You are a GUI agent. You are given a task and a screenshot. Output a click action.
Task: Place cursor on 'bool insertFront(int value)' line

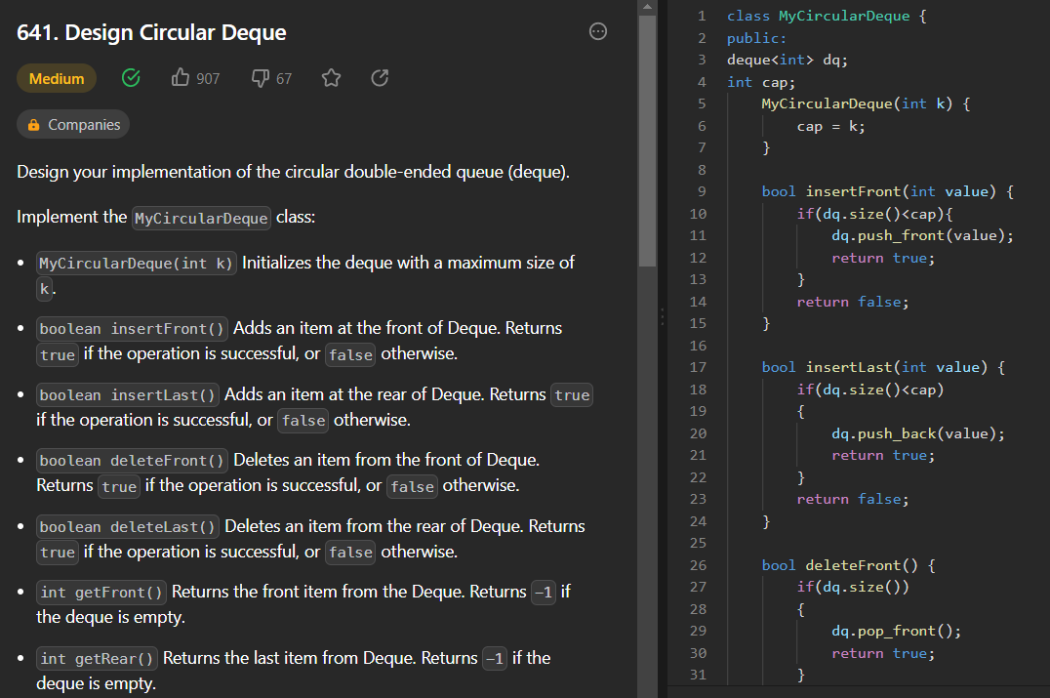coord(887,191)
